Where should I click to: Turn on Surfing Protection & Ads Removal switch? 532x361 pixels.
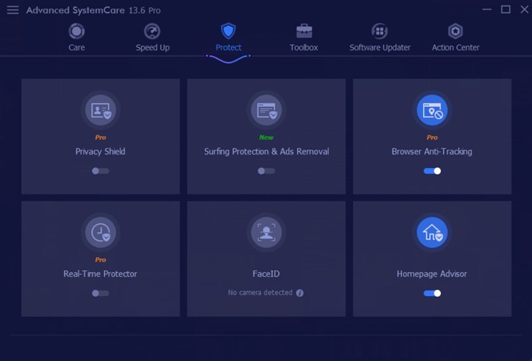pos(267,171)
